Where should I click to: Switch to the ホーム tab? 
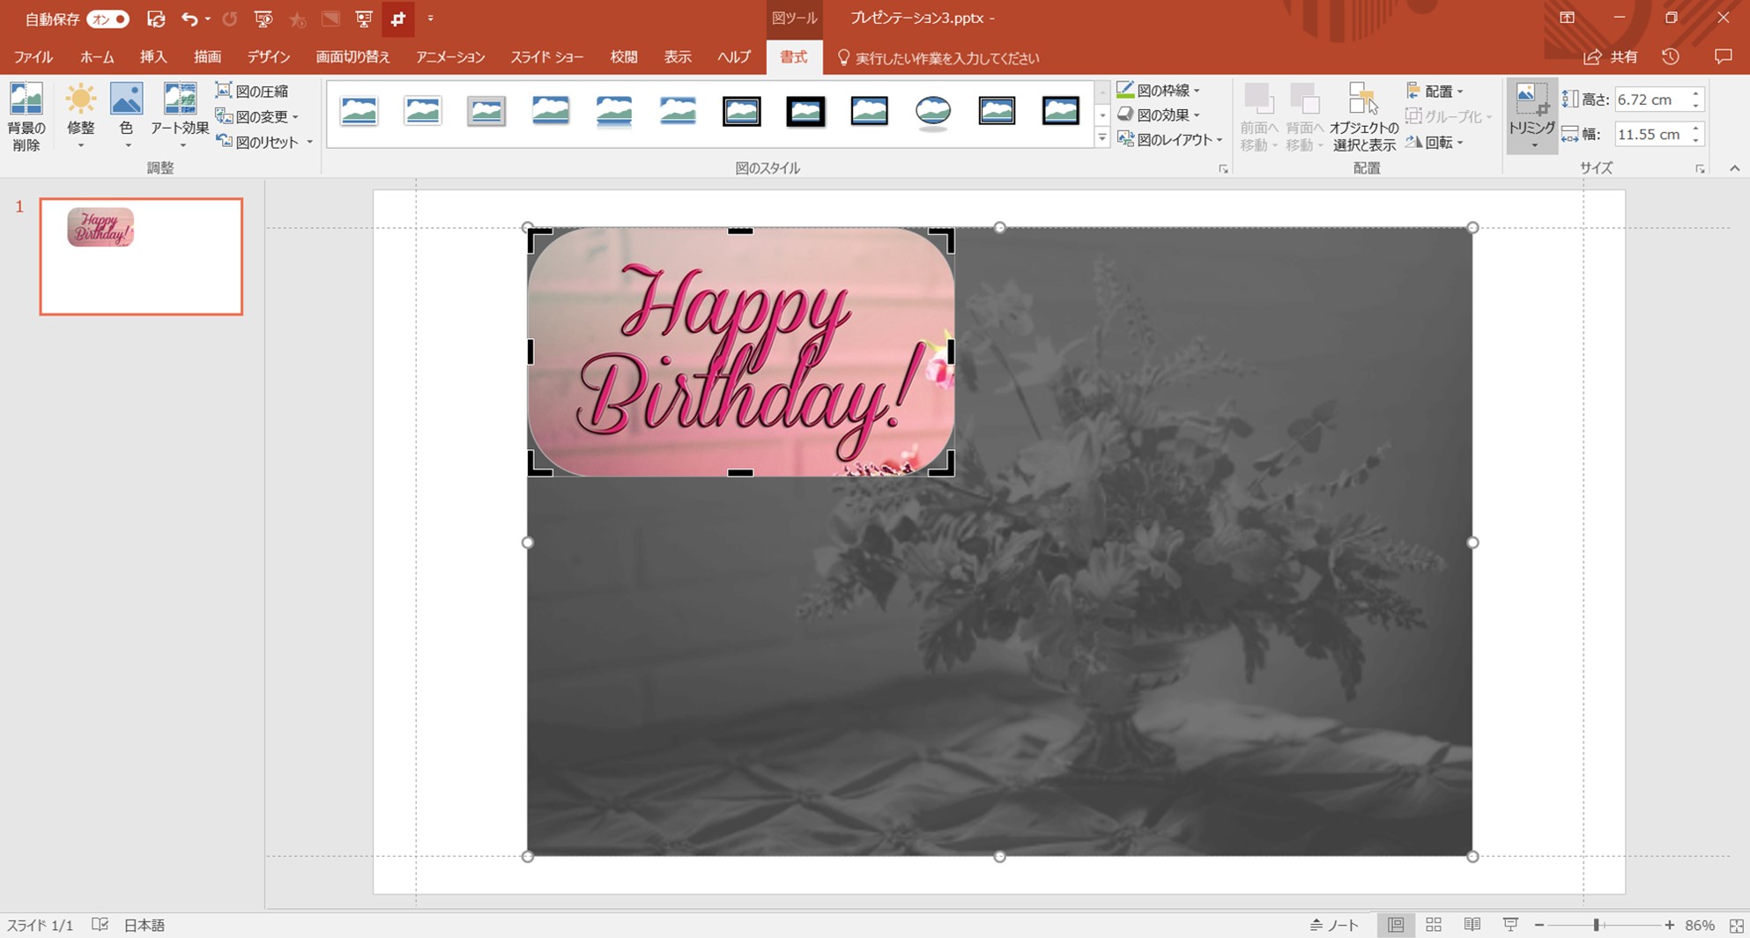[x=97, y=57]
